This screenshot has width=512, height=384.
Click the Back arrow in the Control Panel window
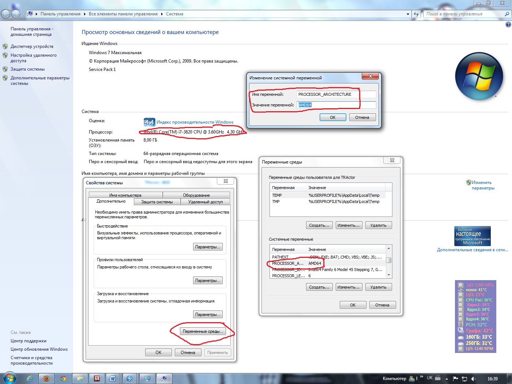(x=5, y=14)
